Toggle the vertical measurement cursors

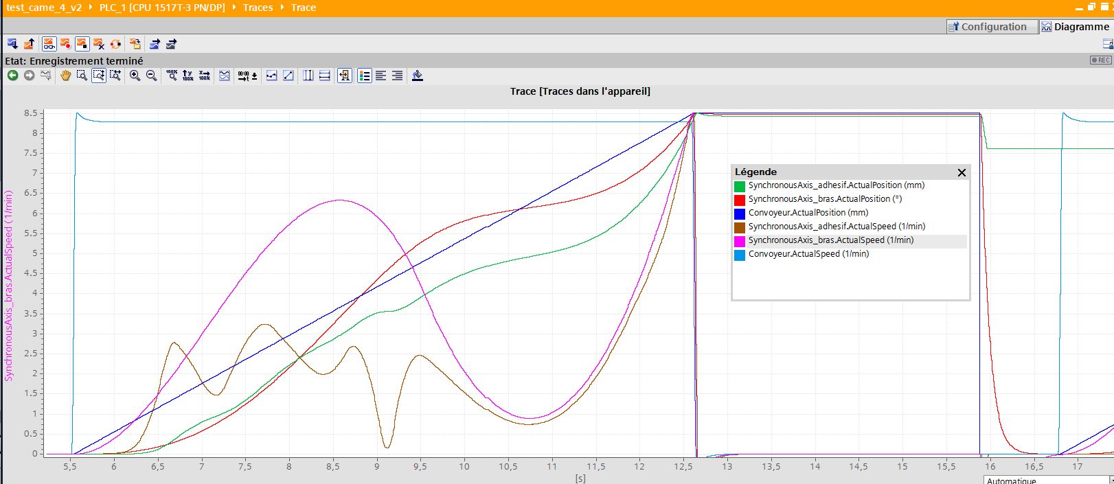pos(308,76)
